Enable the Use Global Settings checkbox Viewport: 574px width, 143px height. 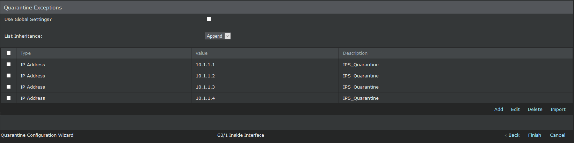(x=209, y=19)
